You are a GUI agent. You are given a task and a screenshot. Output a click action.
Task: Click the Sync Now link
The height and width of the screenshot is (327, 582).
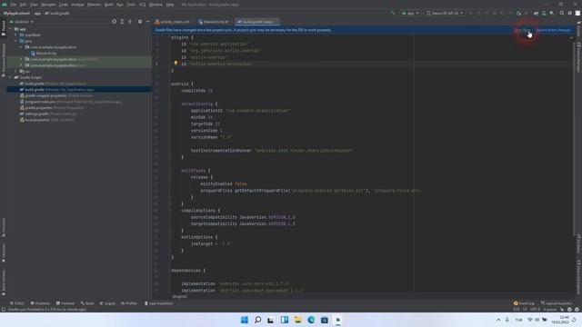(x=522, y=30)
